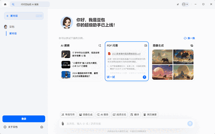Click the AI search magnifier icon
This screenshot has width=215, height=134.
(x=13, y=4)
